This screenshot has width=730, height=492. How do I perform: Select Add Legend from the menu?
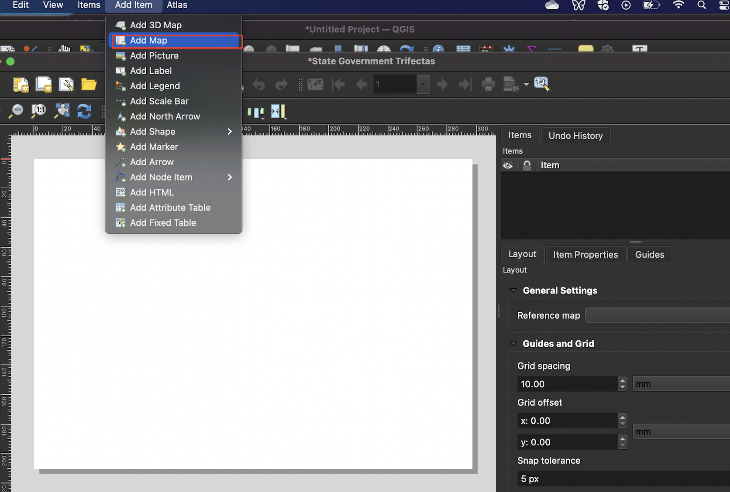(x=155, y=86)
